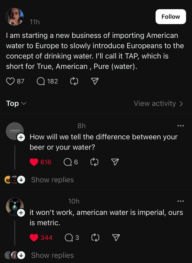Screen dimensions: 192x263
Task: Like the main post by tapping the heart
Action: click(10, 81)
